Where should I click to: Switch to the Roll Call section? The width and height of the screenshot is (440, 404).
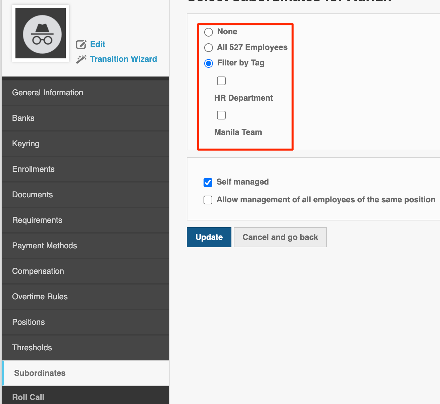[28, 397]
